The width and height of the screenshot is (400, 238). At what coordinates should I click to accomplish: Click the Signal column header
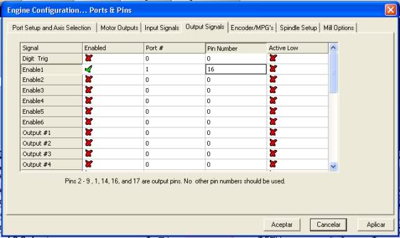tap(51, 48)
